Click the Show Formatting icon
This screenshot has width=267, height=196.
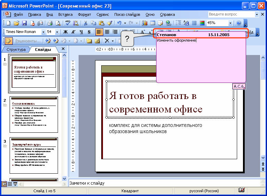[186, 23]
